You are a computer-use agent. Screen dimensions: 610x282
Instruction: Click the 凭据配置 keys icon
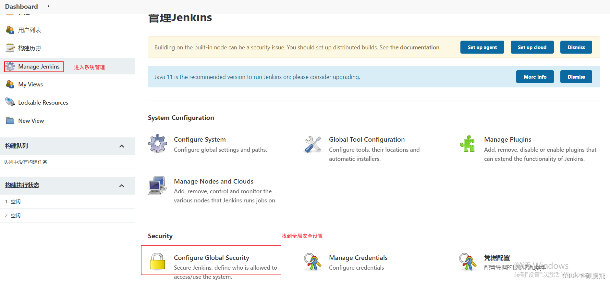(x=468, y=262)
